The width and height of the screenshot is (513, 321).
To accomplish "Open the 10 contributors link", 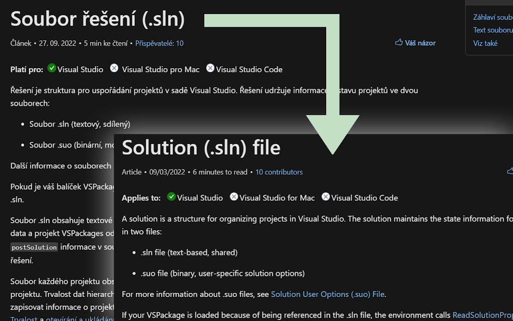I will pyautogui.click(x=279, y=172).
